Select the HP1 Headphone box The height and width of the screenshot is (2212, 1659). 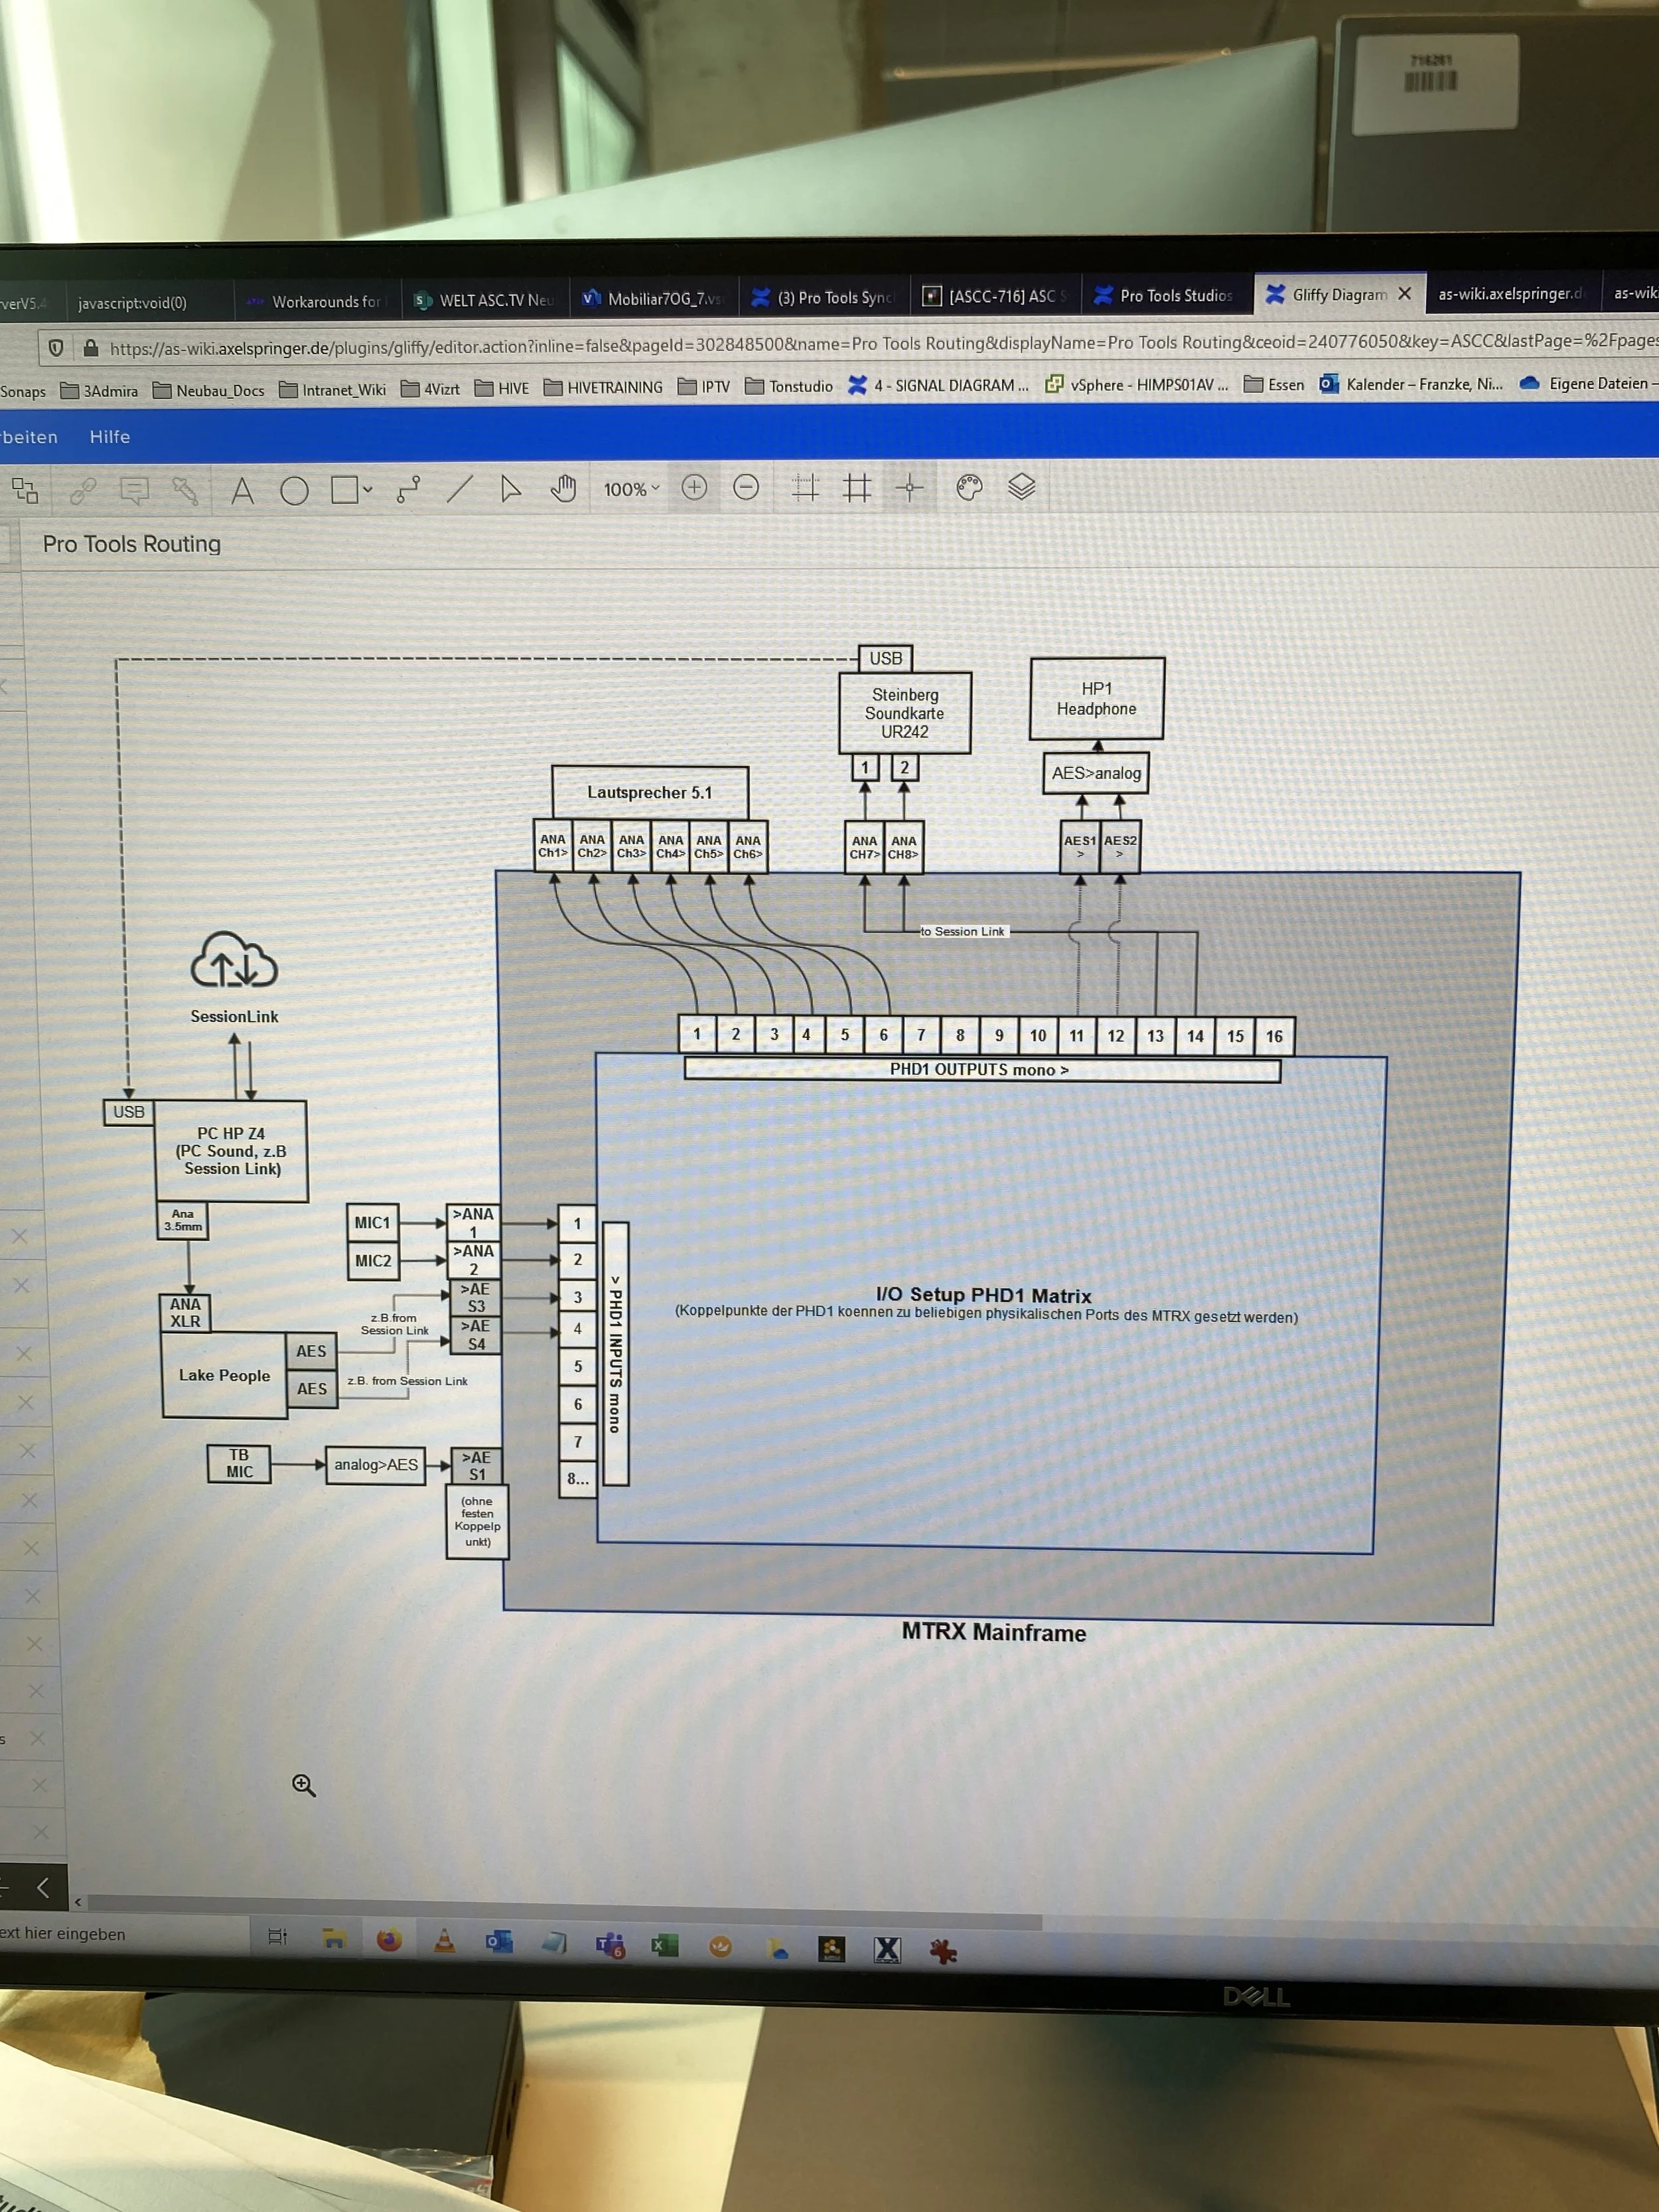(1097, 699)
